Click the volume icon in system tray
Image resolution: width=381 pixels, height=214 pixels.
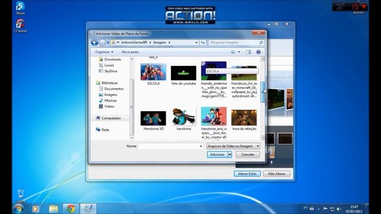[x=339, y=209]
